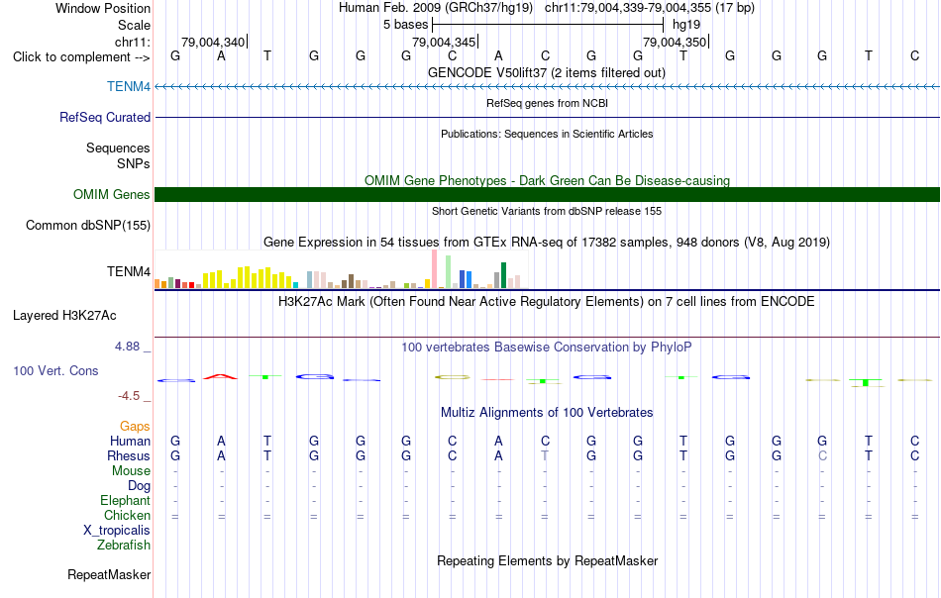The image size is (941, 598).
Task: Click the Layered H3K27Ac track label
Action: [64, 316]
